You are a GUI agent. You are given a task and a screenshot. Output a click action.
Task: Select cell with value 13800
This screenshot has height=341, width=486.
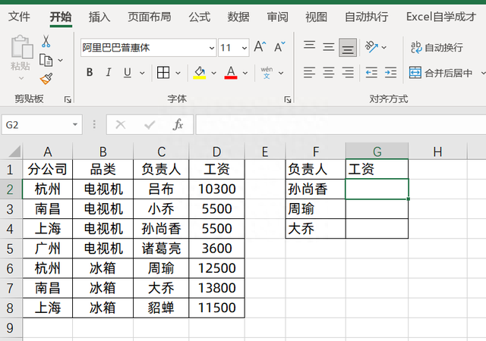click(x=216, y=288)
